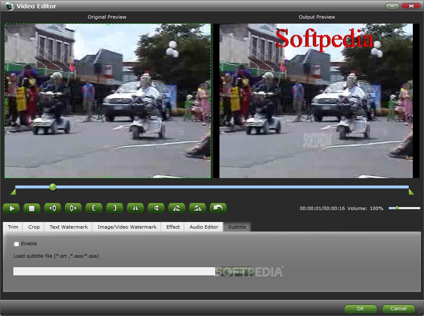The width and height of the screenshot is (424, 316).
Task: Set trim end with right bracket
Action: (x=115, y=208)
